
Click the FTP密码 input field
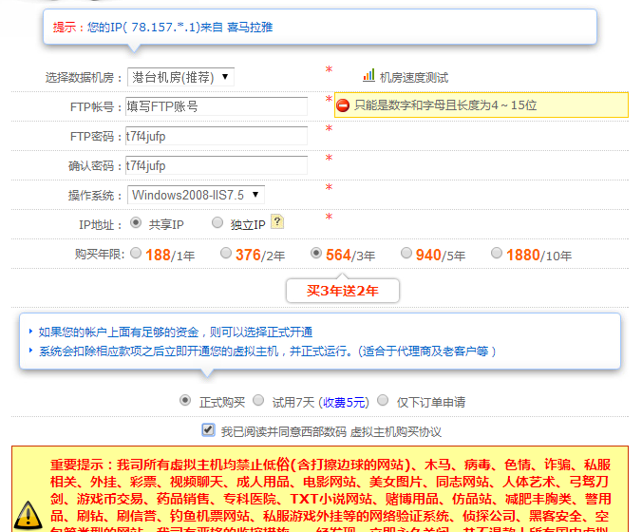[x=217, y=136]
